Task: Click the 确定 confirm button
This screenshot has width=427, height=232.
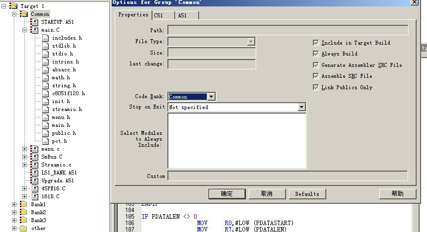Action: coord(227,194)
